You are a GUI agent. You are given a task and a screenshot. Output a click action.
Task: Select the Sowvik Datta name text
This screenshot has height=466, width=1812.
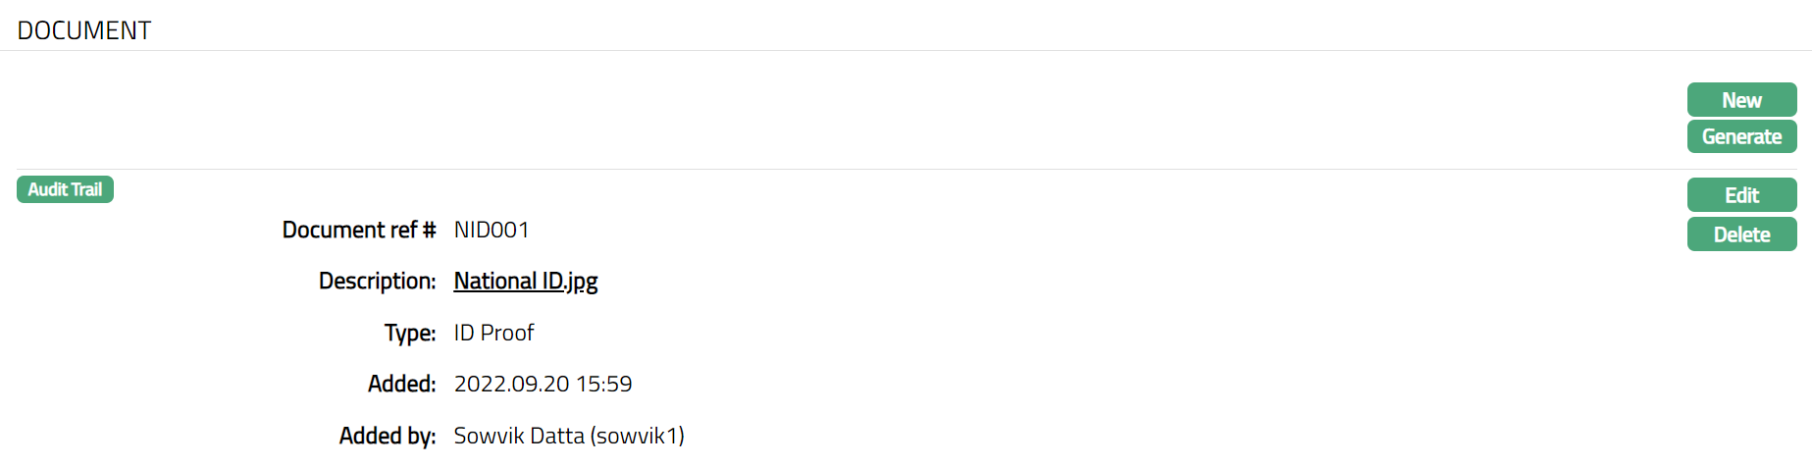point(518,436)
